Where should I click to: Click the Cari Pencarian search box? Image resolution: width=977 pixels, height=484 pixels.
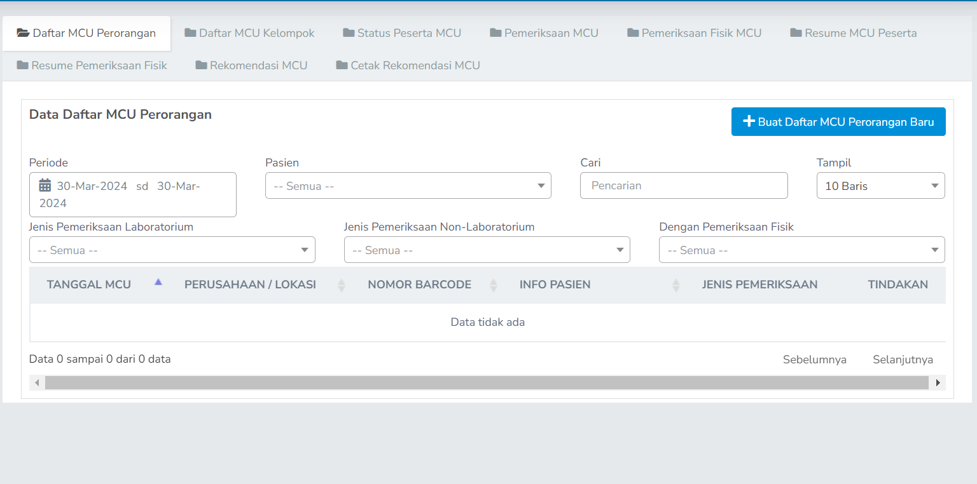(x=684, y=185)
